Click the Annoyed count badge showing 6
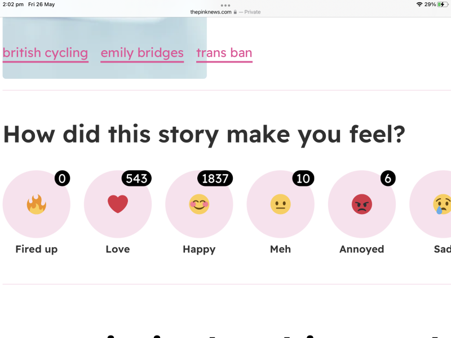451x338 pixels. tap(387, 179)
